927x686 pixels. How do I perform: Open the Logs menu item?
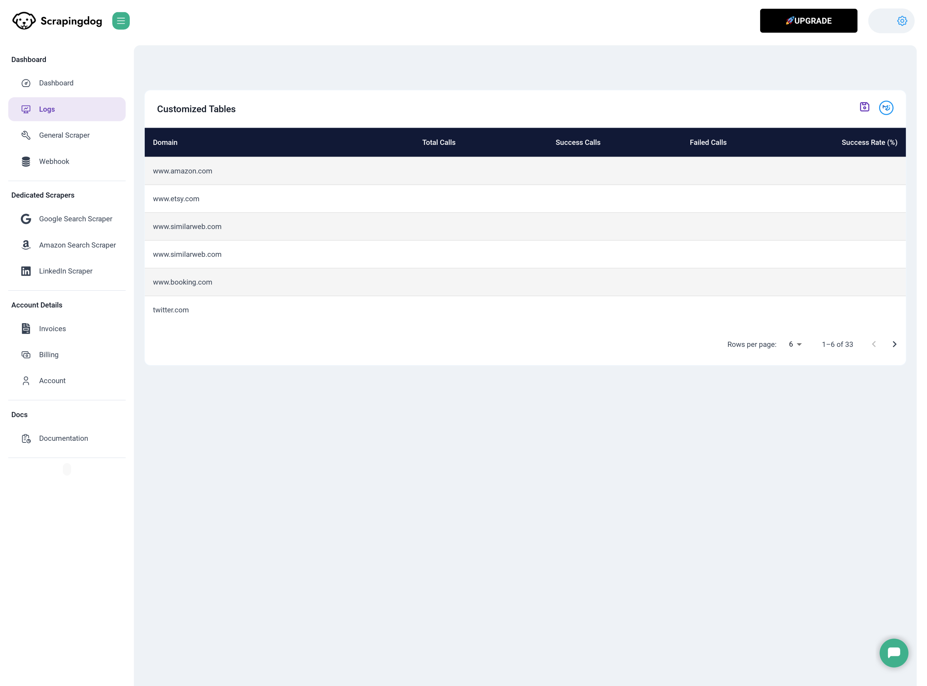[x=67, y=109]
